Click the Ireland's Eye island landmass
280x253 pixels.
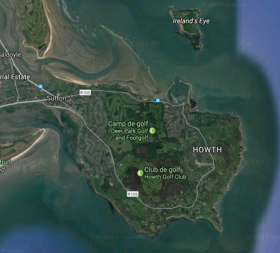click(187, 27)
